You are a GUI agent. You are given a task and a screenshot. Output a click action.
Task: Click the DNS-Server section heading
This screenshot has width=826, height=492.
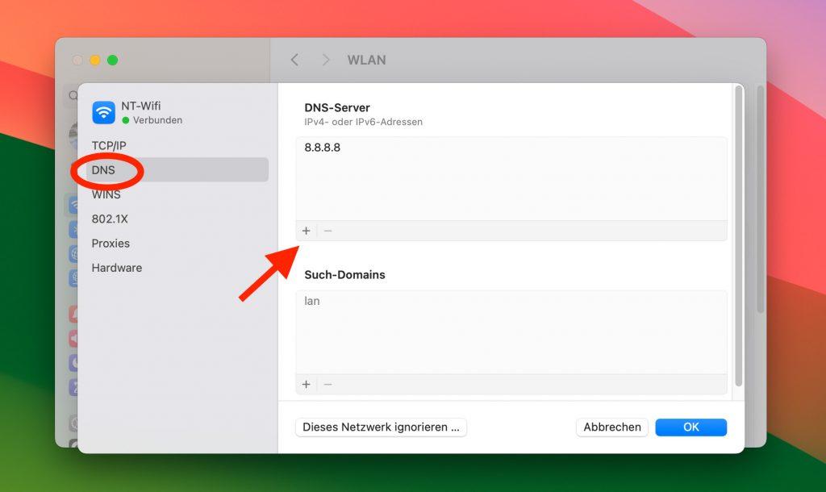(337, 107)
